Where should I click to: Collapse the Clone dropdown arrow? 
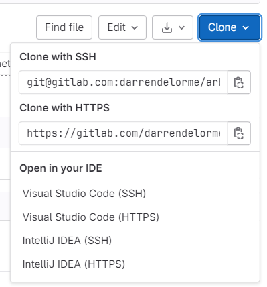coord(246,27)
